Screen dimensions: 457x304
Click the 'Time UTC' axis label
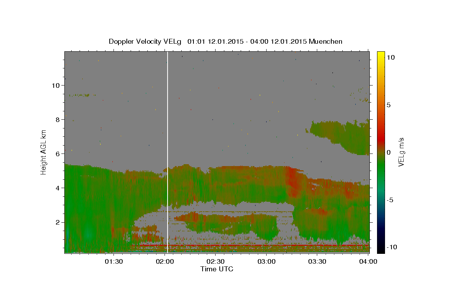(x=217, y=269)
